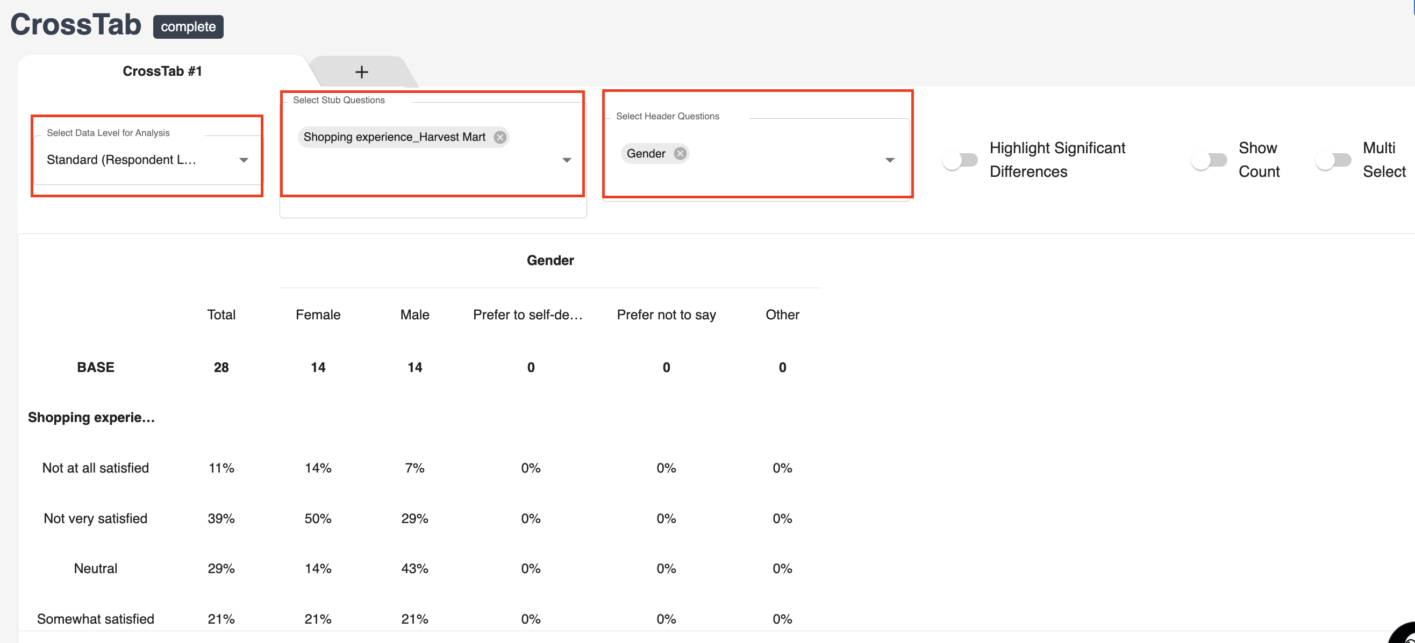Expand the Stub Questions dropdown arrow
The image size is (1415, 643).
pos(566,160)
